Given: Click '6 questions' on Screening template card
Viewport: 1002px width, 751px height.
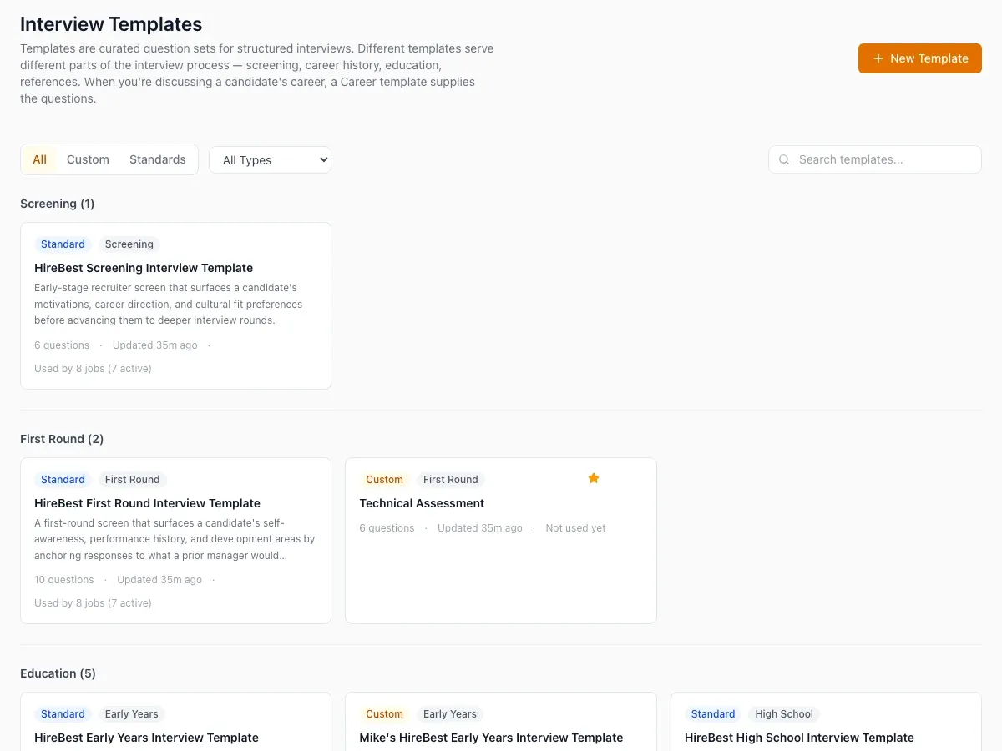Looking at the screenshot, I should pos(62,345).
